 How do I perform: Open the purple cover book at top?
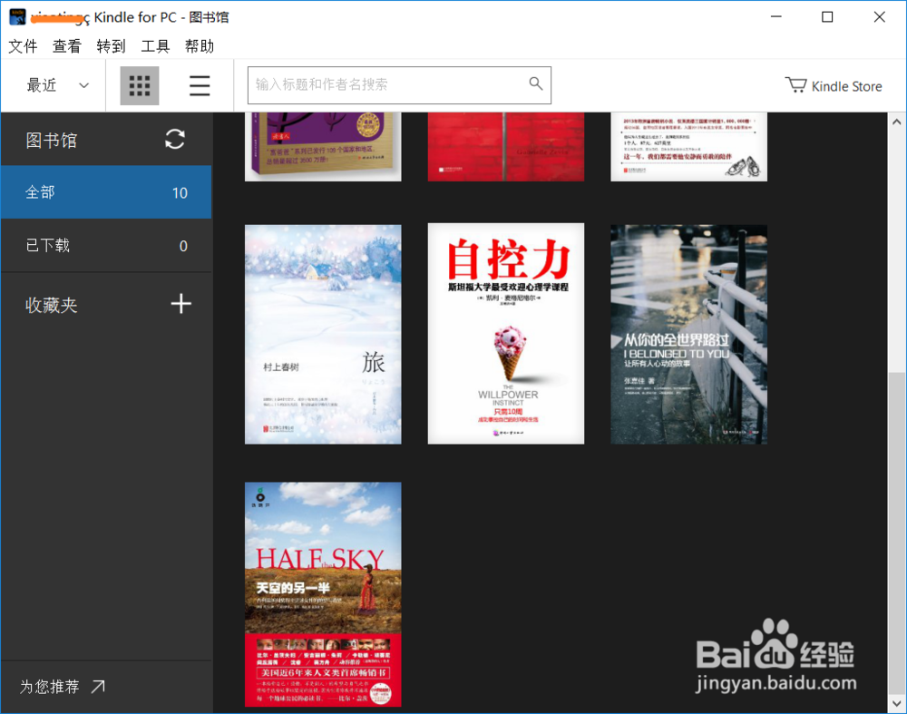click(x=323, y=147)
